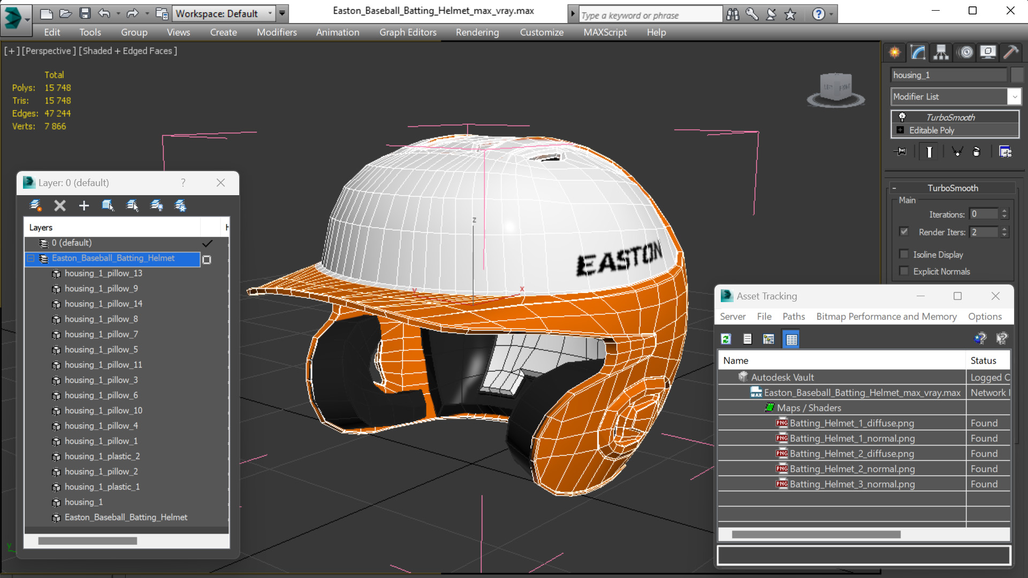Open the Graph Editors menu
The height and width of the screenshot is (578, 1028).
(x=408, y=32)
